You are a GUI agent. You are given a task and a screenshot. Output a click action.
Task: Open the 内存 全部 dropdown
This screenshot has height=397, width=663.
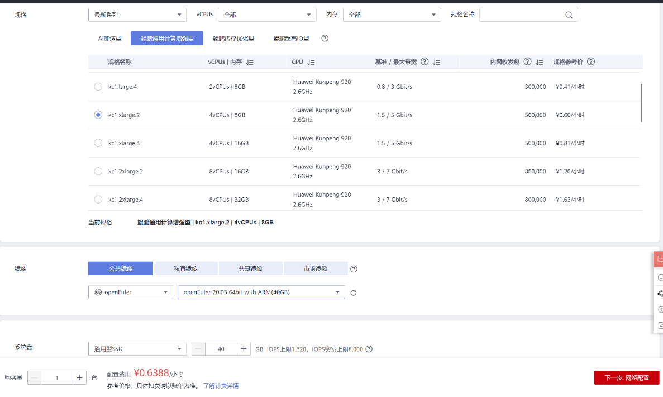coord(392,15)
